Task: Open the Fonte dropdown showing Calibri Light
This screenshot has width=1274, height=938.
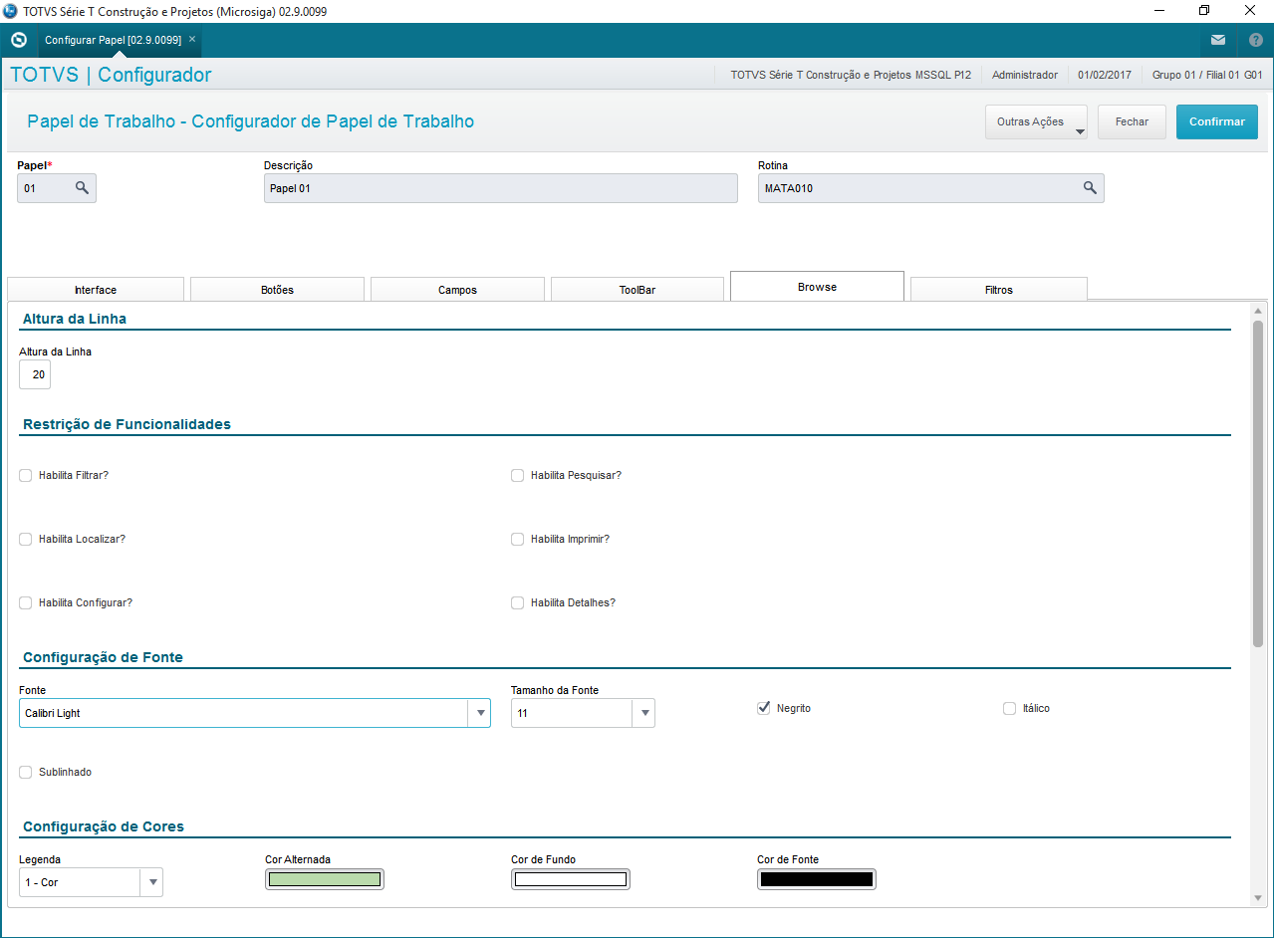Action: 255,713
